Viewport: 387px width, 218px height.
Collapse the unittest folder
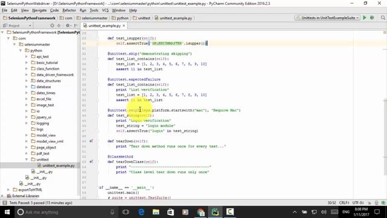[x=27, y=159]
